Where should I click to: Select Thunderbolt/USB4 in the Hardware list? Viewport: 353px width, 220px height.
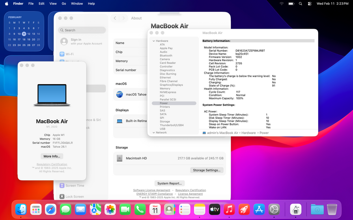pyautogui.click(x=172, y=125)
